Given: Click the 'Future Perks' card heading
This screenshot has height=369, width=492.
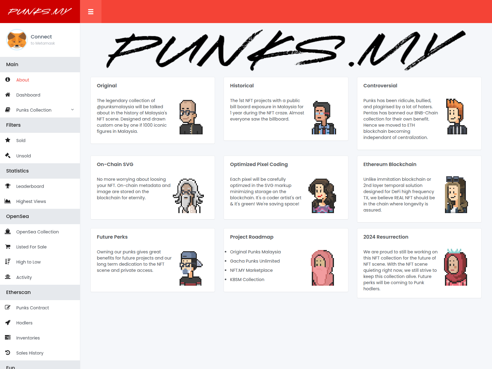Looking at the screenshot, I should [112, 237].
